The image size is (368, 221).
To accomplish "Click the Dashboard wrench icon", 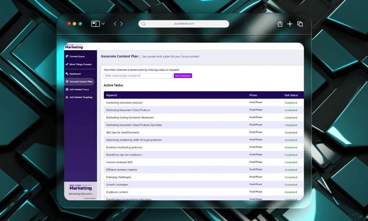I will tap(67, 74).
